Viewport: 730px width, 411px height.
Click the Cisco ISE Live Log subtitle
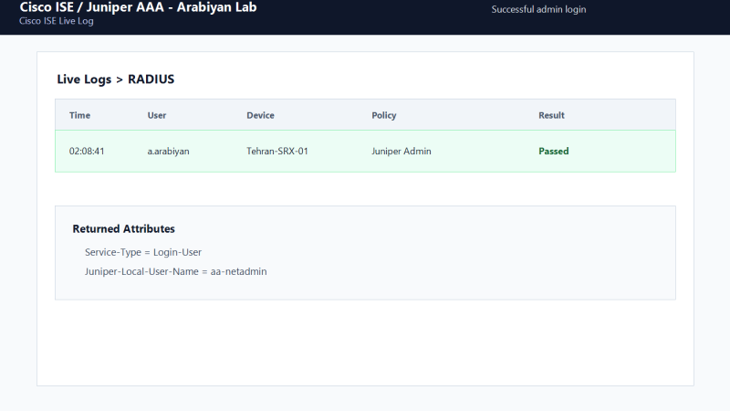[x=57, y=21]
